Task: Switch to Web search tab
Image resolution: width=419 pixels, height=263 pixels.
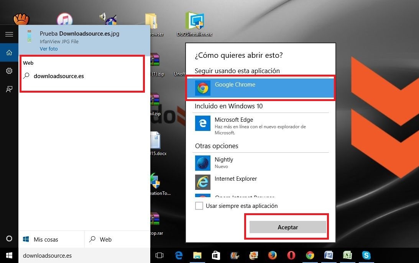Action: coord(117,239)
